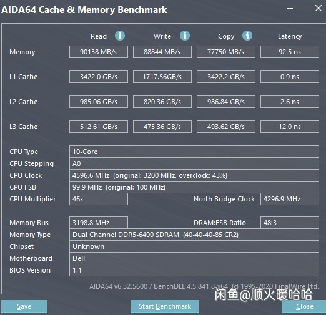The height and width of the screenshot is (315, 326).
Task: Click the CPU FSB label
Action: 22,187
